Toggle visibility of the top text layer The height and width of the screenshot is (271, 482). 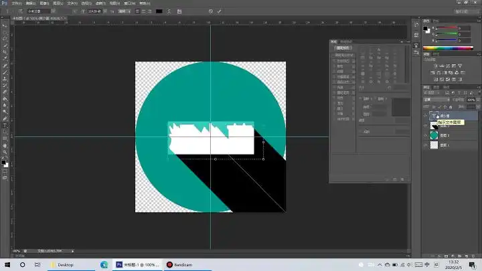tap(426, 116)
